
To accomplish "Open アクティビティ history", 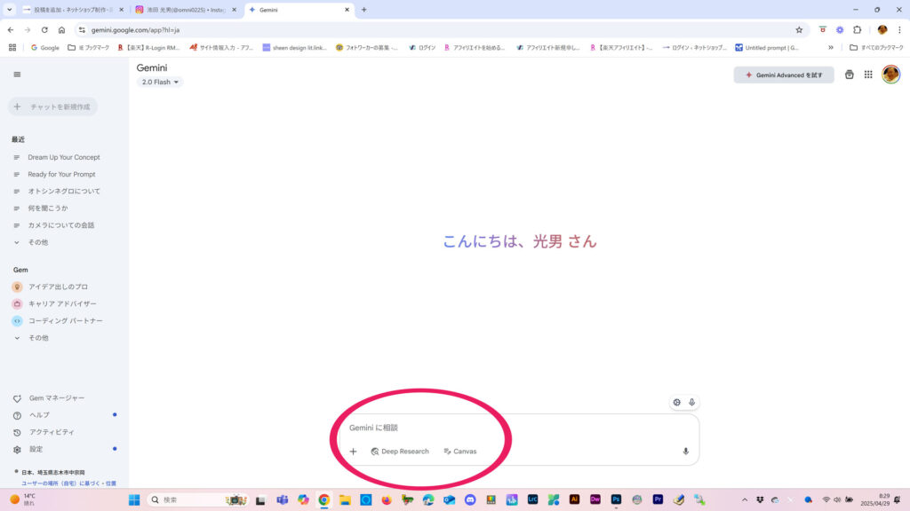I will [52, 432].
